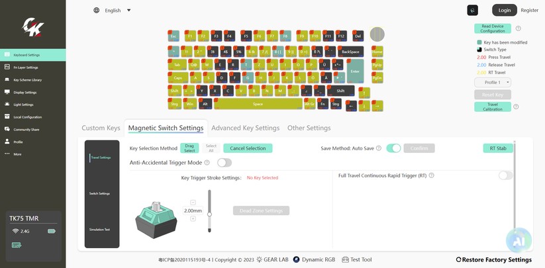Viewport: 545px width, 268px height.
Task: Open the Profile 1 dropdown
Action: tap(493, 82)
